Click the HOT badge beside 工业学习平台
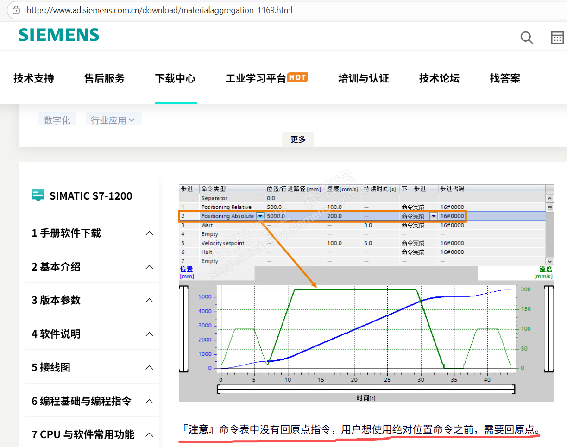The height and width of the screenshot is (447, 567). pyautogui.click(x=297, y=77)
